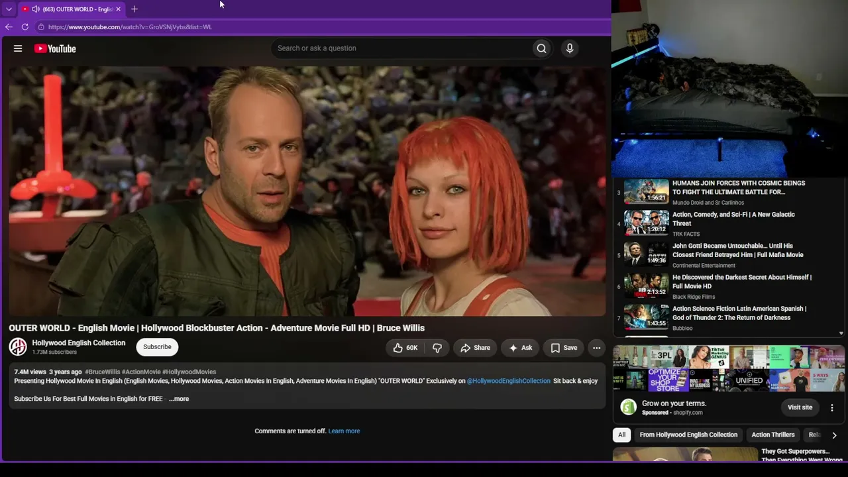Click the search magnifier button
The image size is (848, 477).
(x=541, y=48)
